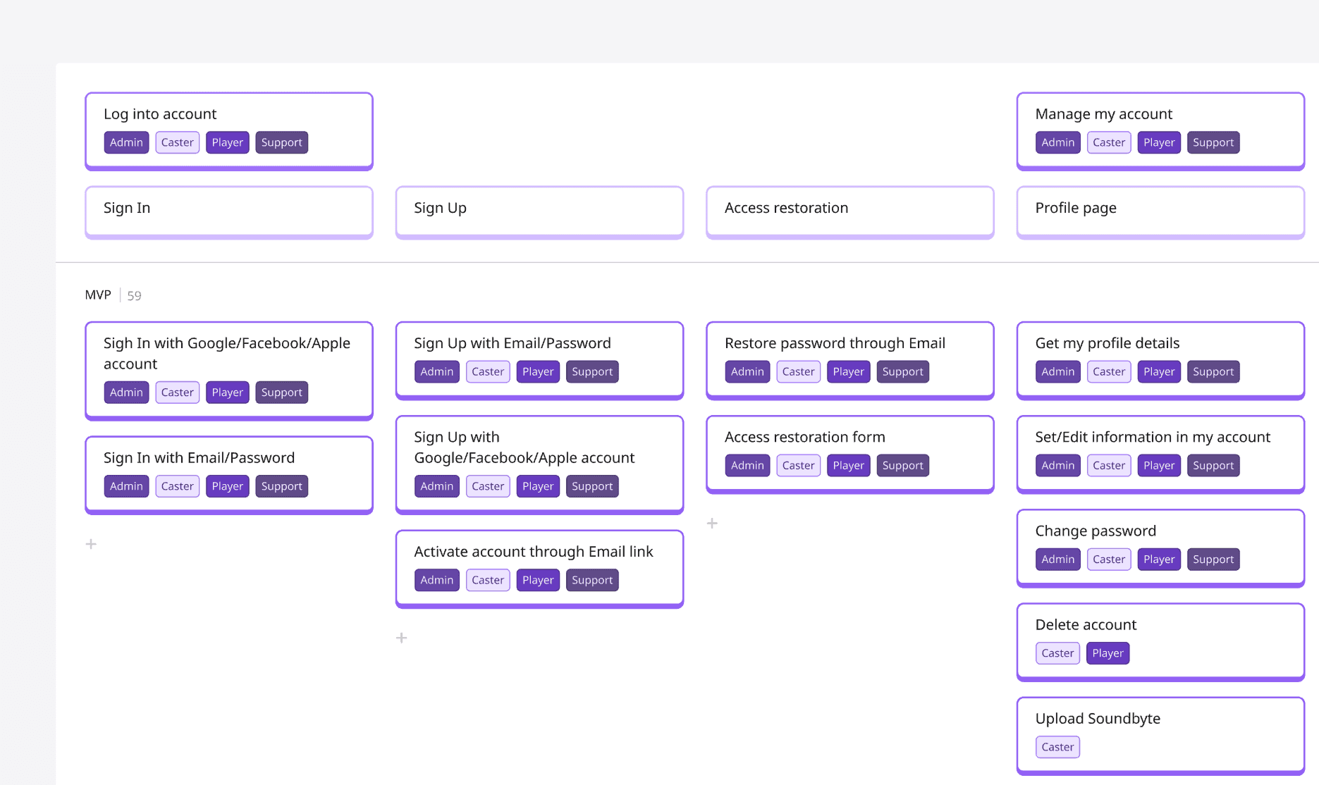Open Sign Up with Google/Facebook/Apple account story

(x=539, y=464)
